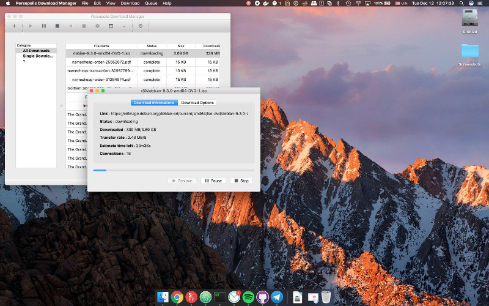Open the settings gear icon in toolbar
The width and height of the screenshot is (489, 306).
tap(97, 26)
